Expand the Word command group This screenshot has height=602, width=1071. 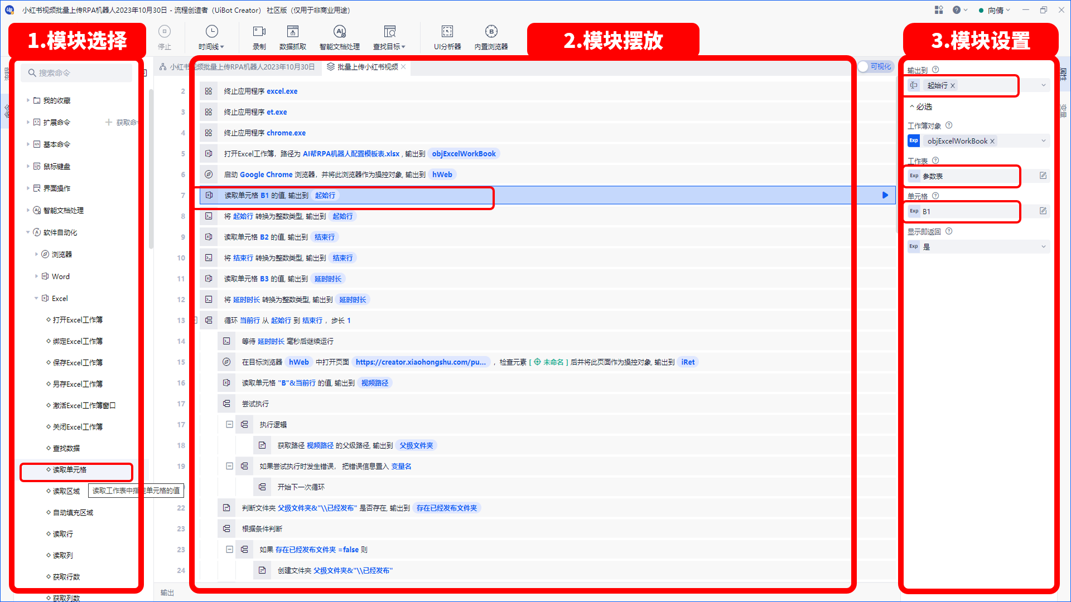click(x=37, y=276)
